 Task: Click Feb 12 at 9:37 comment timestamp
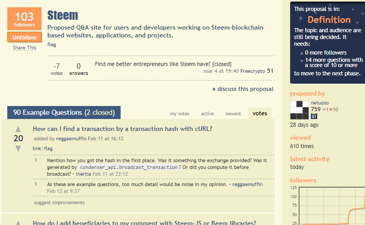pos(63,191)
